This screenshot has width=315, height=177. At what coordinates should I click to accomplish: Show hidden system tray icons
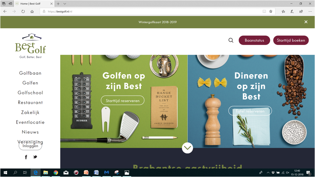click(268, 173)
